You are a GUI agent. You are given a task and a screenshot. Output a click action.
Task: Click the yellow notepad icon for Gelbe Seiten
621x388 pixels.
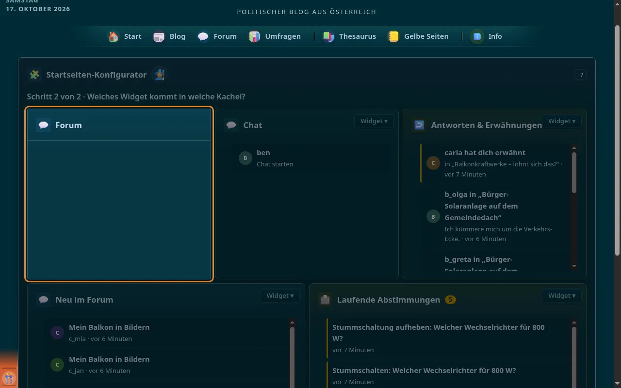[393, 36]
